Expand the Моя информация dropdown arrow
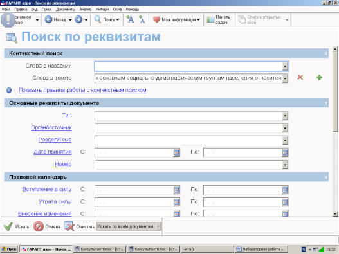339x254 pixels. (x=199, y=20)
